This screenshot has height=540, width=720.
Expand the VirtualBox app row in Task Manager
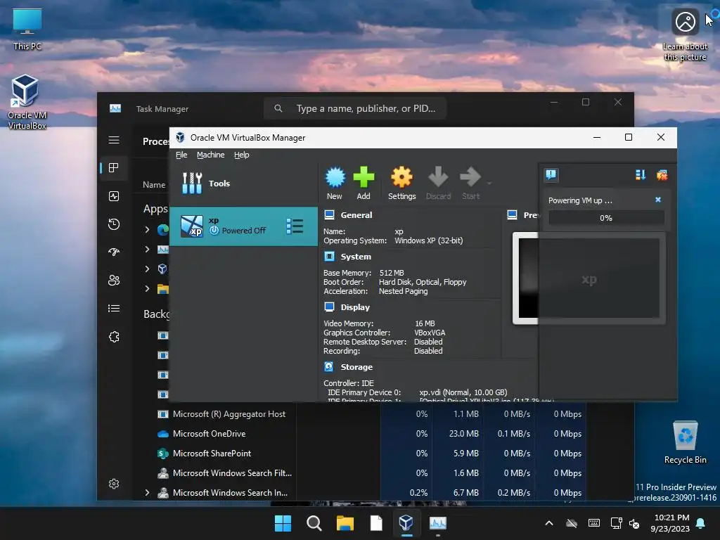pos(147,269)
